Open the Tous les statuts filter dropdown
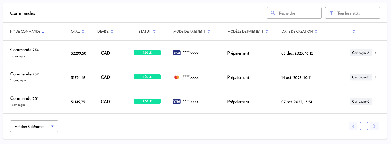Image resolution: width=391 pixels, height=144 pixels. pos(352,13)
